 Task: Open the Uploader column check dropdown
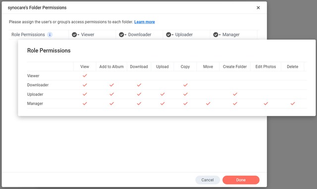coord(169,35)
